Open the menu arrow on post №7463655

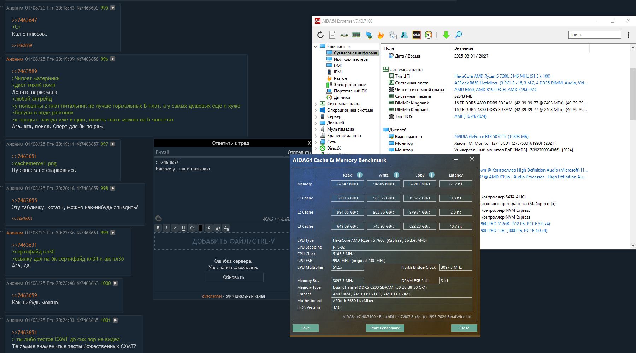click(113, 8)
